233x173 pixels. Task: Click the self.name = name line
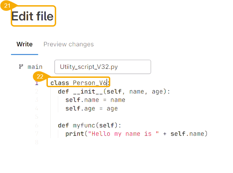pyautogui.click(x=95, y=100)
